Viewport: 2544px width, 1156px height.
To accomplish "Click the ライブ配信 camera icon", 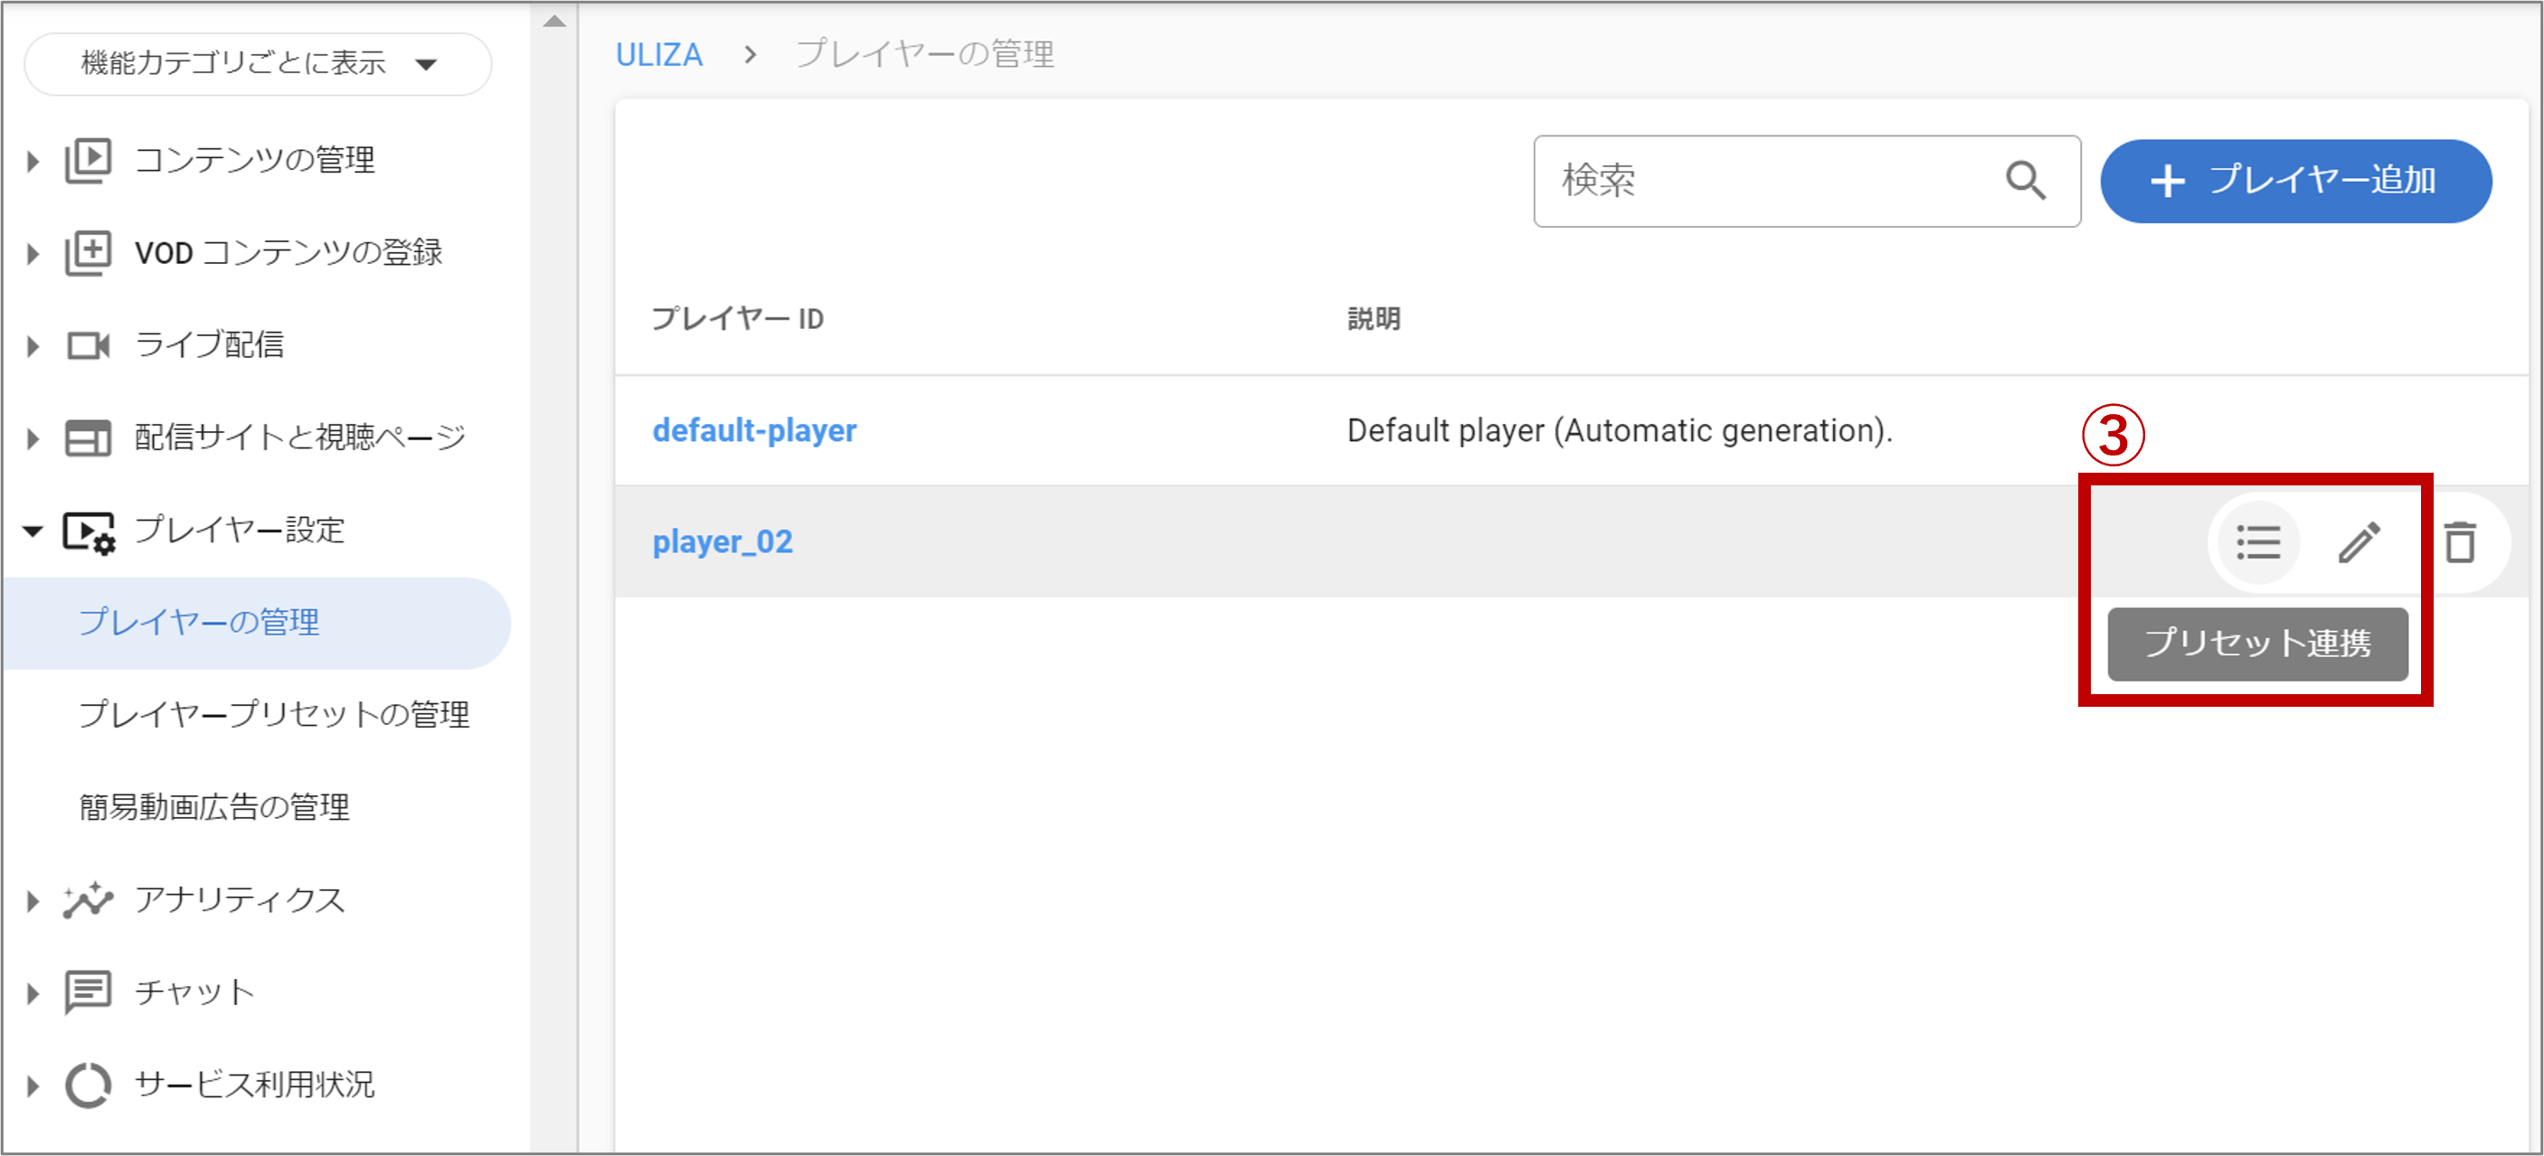I will pos(88,344).
